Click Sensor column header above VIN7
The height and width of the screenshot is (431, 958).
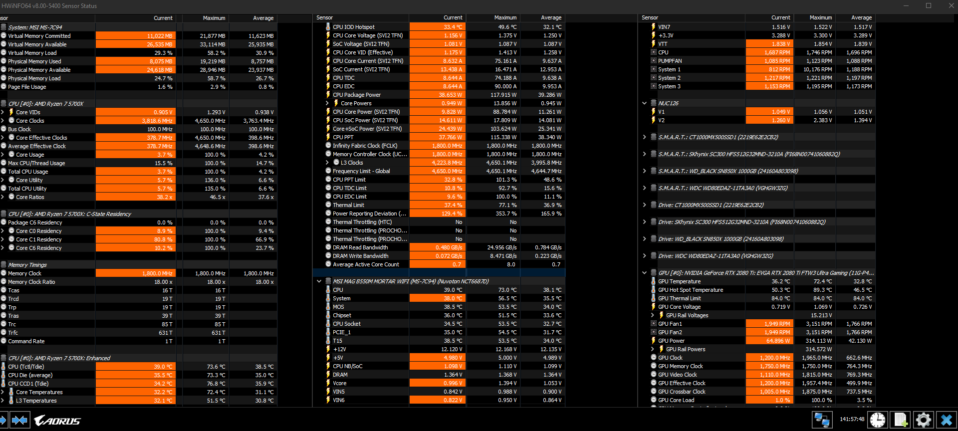pos(691,17)
